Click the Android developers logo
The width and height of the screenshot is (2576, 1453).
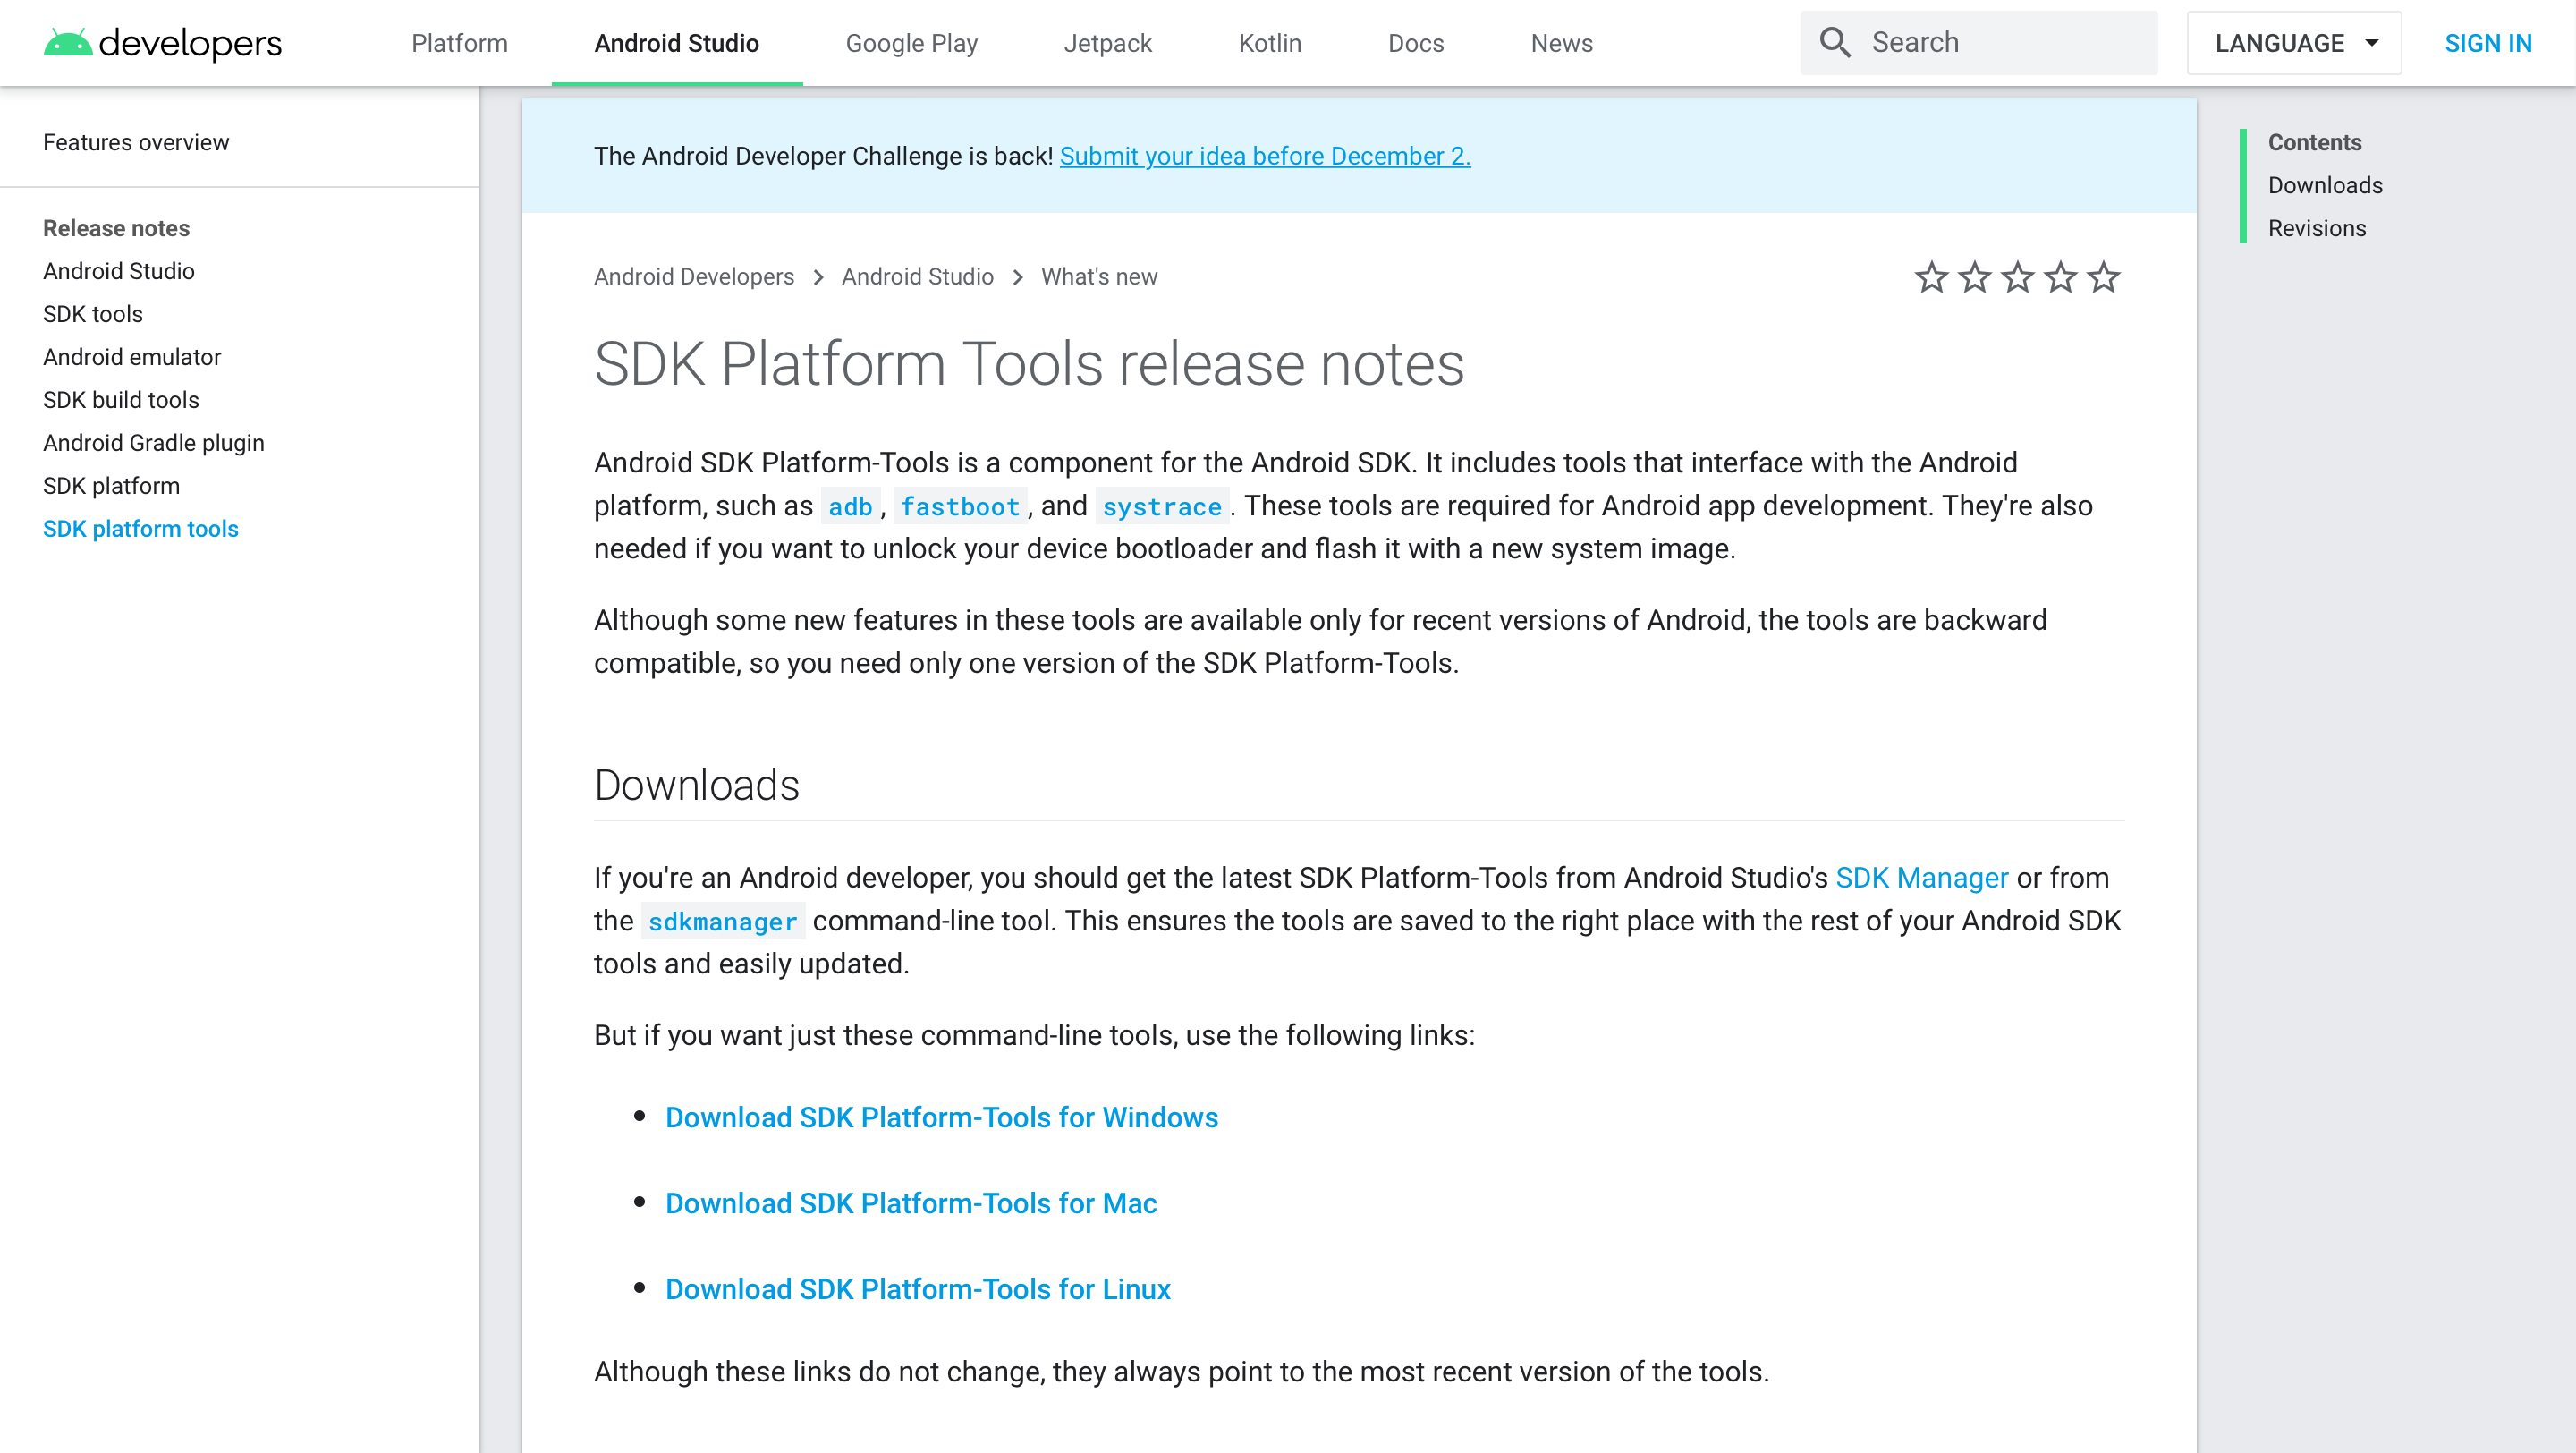click(x=162, y=43)
